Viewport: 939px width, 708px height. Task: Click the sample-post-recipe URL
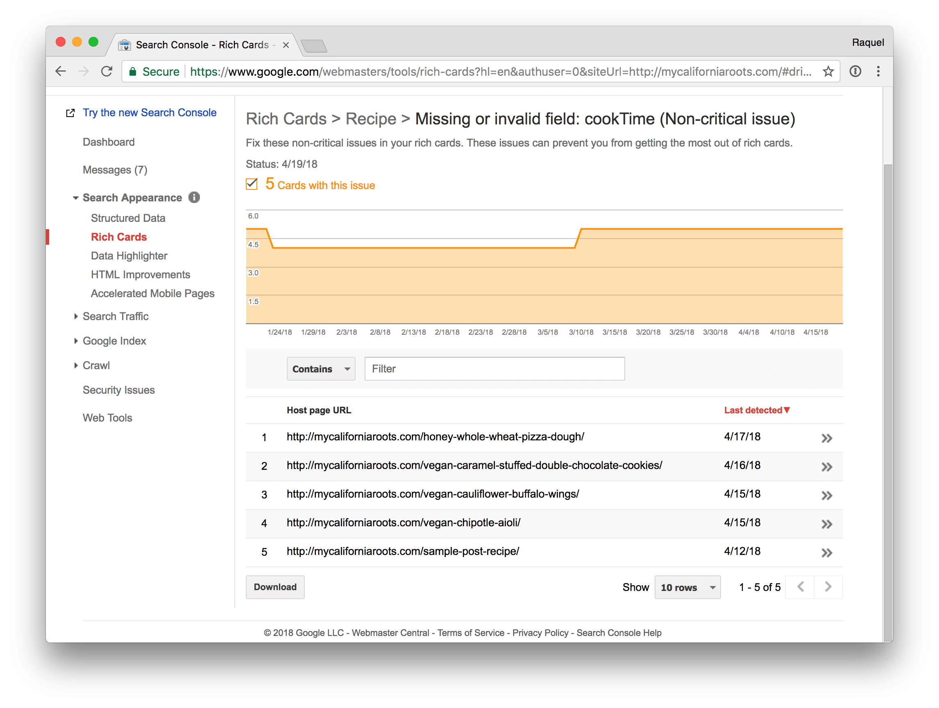(402, 551)
